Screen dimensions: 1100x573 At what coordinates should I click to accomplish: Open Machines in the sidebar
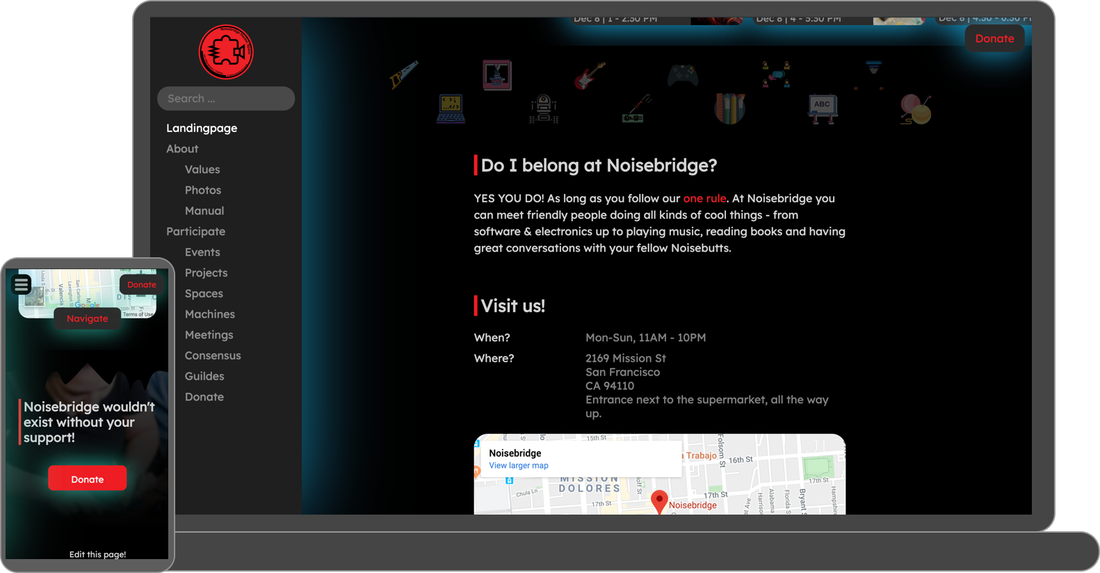click(x=210, y=314)
